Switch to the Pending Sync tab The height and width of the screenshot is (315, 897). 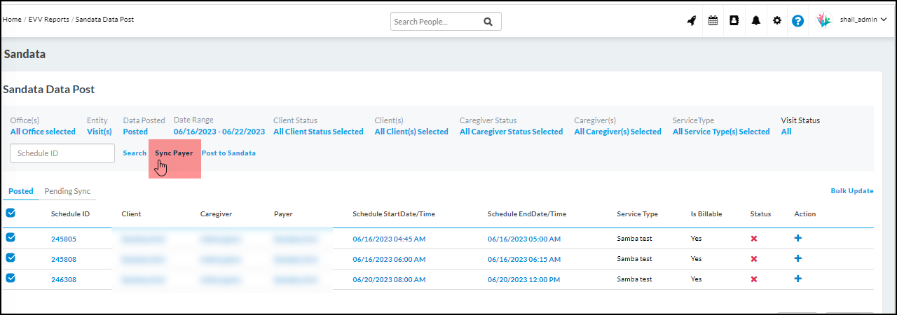coord(67,191)
